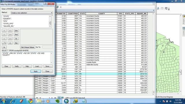Image resolution: width=185 pixels, height=104 pixels.
Task: Click the FIPS column header
Action: [120, 14]
